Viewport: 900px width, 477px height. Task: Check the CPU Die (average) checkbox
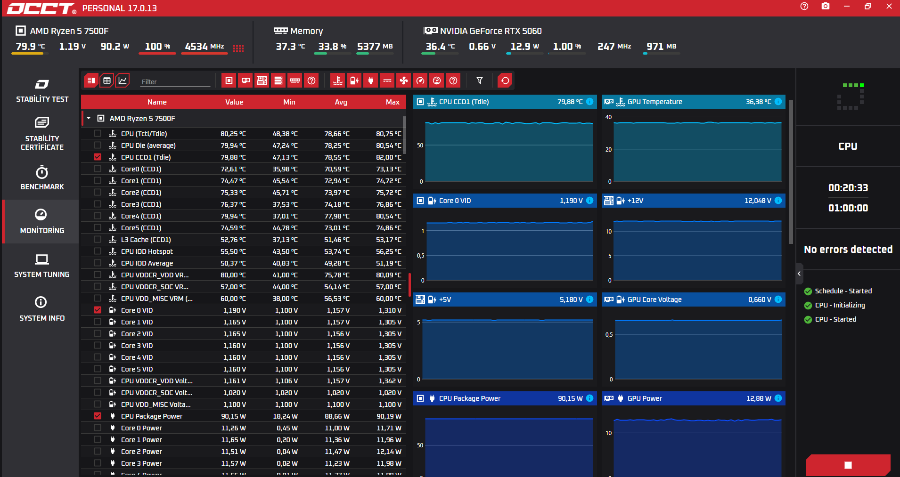(98, 145)
